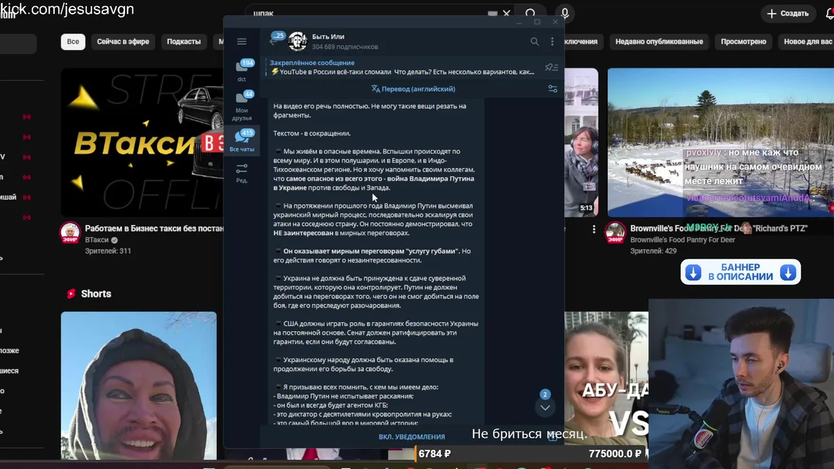
Task: Search within the Быть Или channel
Action: coord(534,41)
